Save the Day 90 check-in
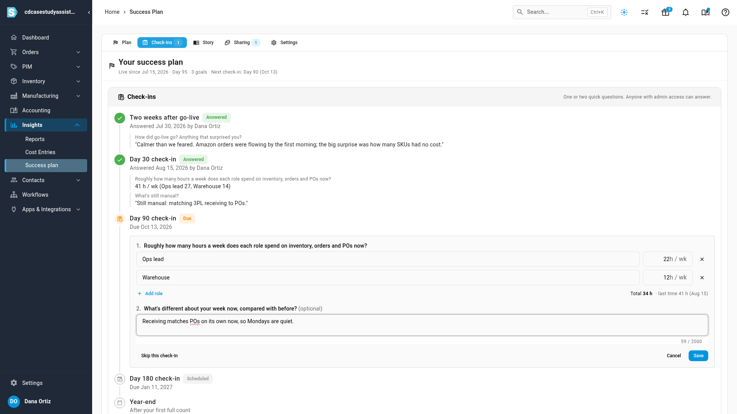Screen dimensions: 737x414 pos(698,356)
